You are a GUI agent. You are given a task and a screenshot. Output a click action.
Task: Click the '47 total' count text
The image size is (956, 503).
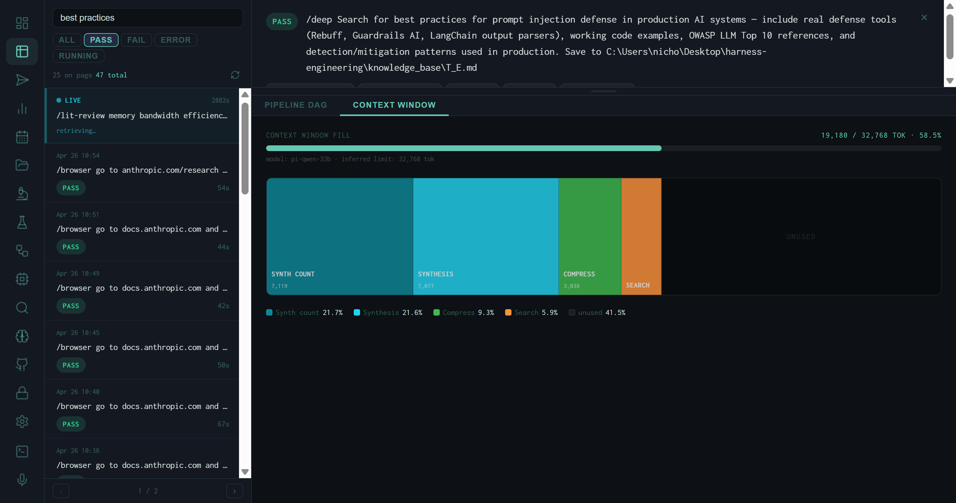111,75
